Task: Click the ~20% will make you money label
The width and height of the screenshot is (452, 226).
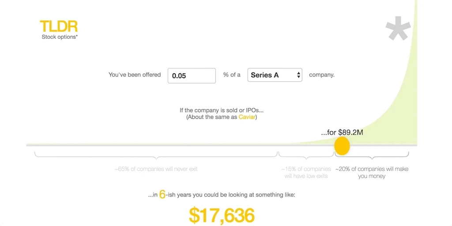Action: point(372,173)
